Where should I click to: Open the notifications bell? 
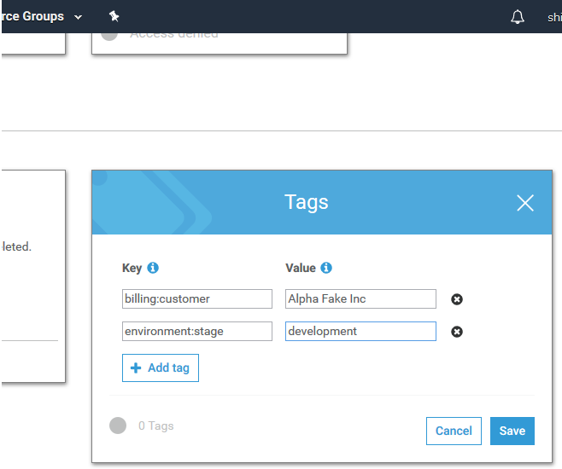pyautogui.click(x=518, y=17)
